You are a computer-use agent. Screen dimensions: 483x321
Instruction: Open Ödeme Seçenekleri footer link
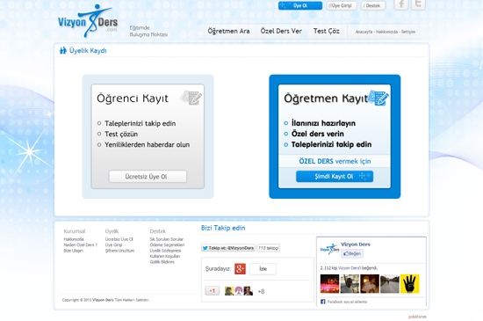point(167,244)
